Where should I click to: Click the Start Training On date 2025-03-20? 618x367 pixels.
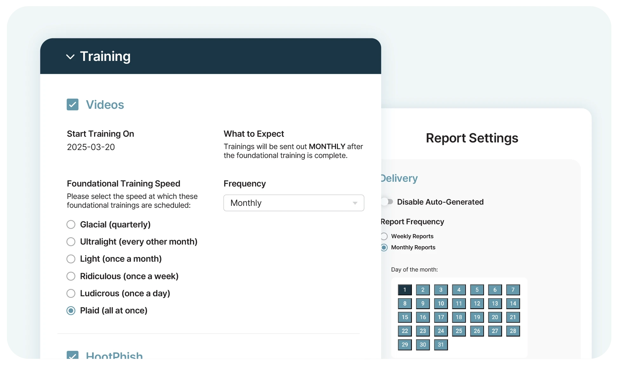coord(91,147)
